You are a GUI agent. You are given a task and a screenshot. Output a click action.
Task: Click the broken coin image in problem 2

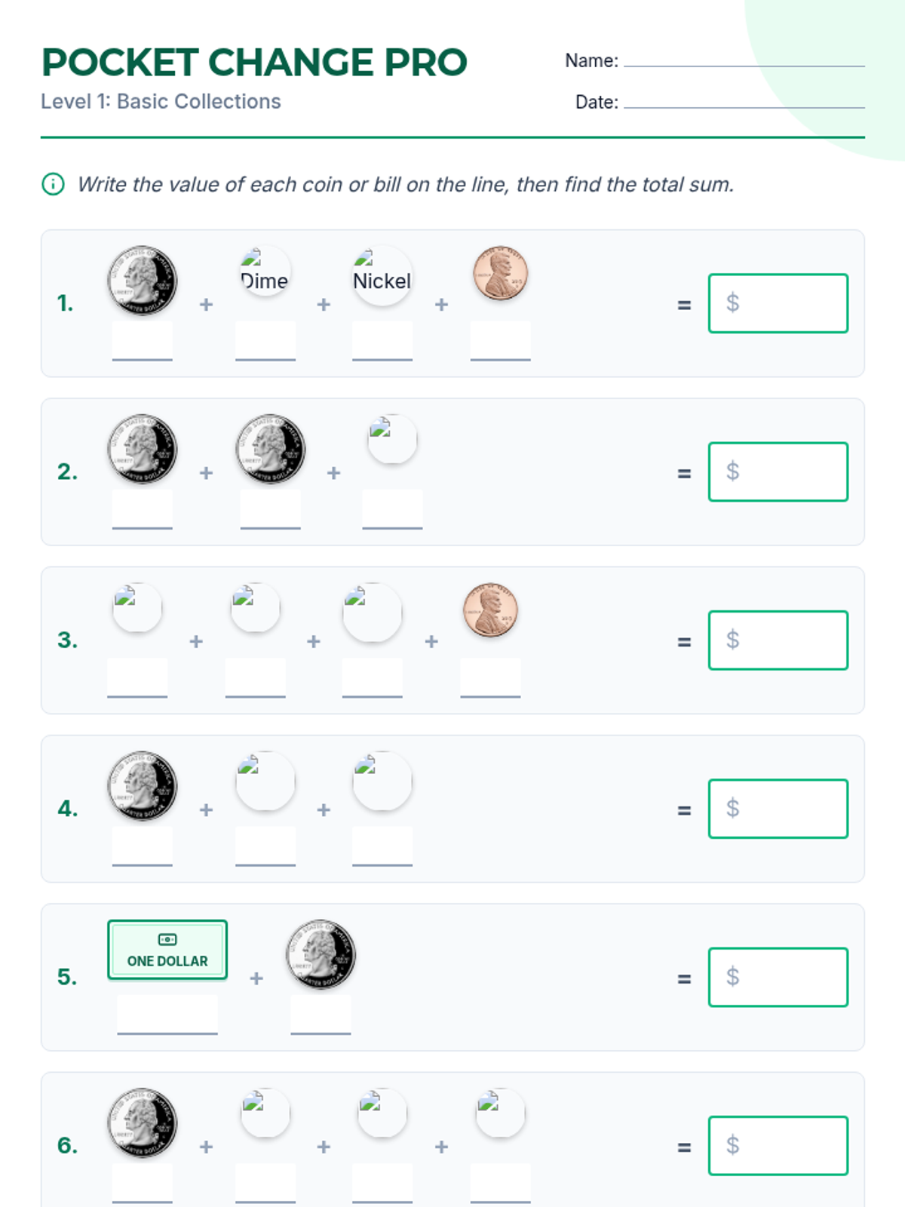[392, 439]
